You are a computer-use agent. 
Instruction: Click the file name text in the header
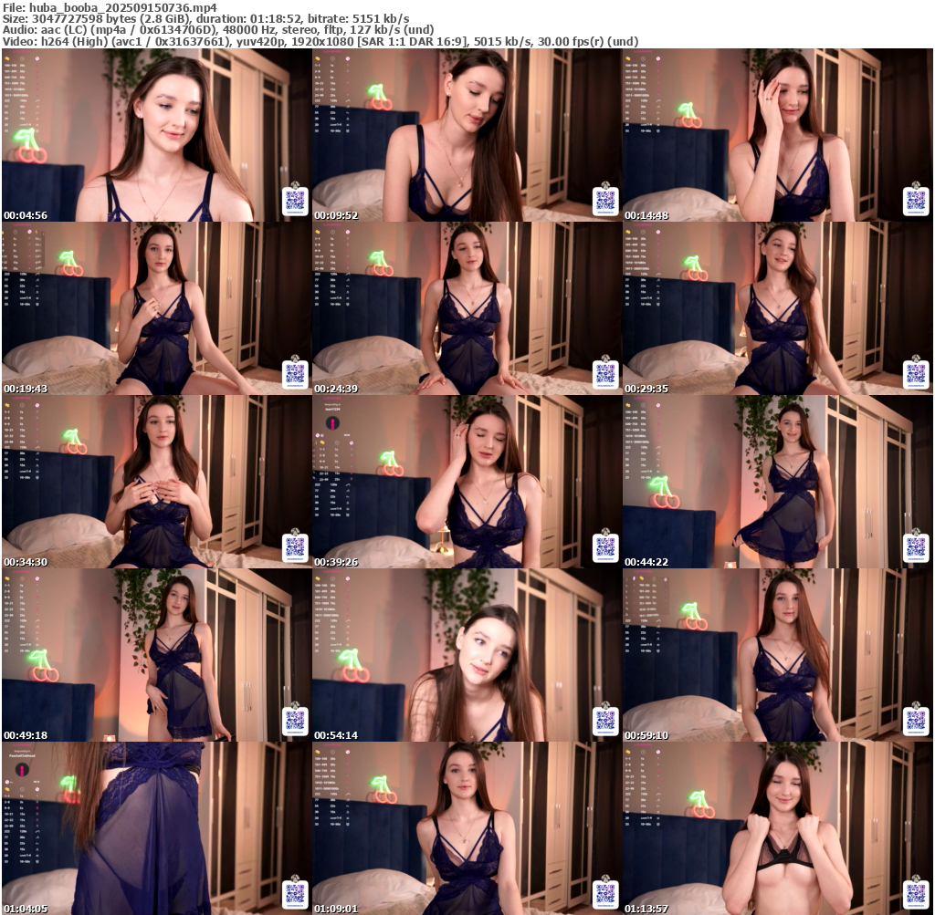[110, 7]
